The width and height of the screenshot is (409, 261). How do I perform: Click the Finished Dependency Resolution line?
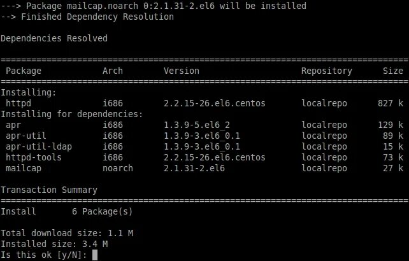[x=87, y=17]
